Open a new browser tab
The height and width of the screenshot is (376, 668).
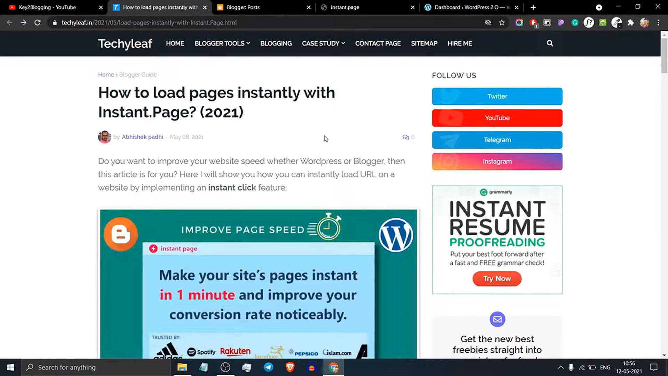(533, 7)
